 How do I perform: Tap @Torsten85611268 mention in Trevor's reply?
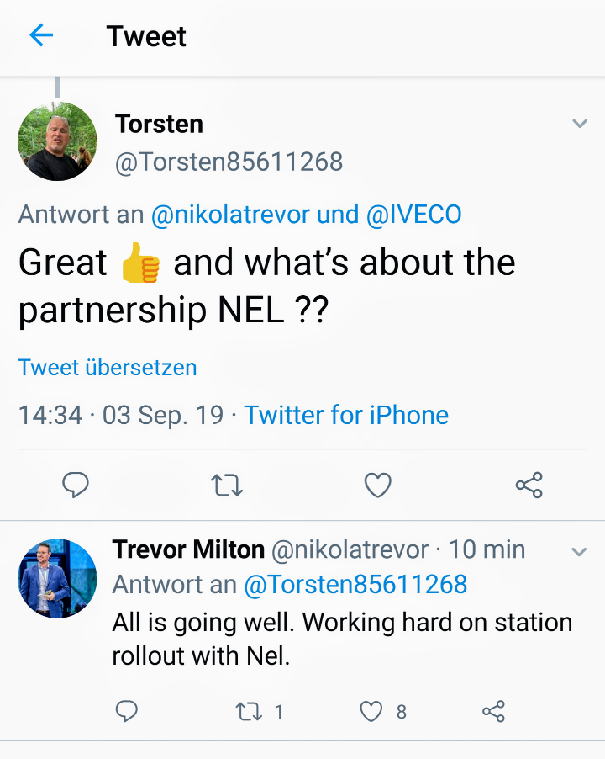355,584
